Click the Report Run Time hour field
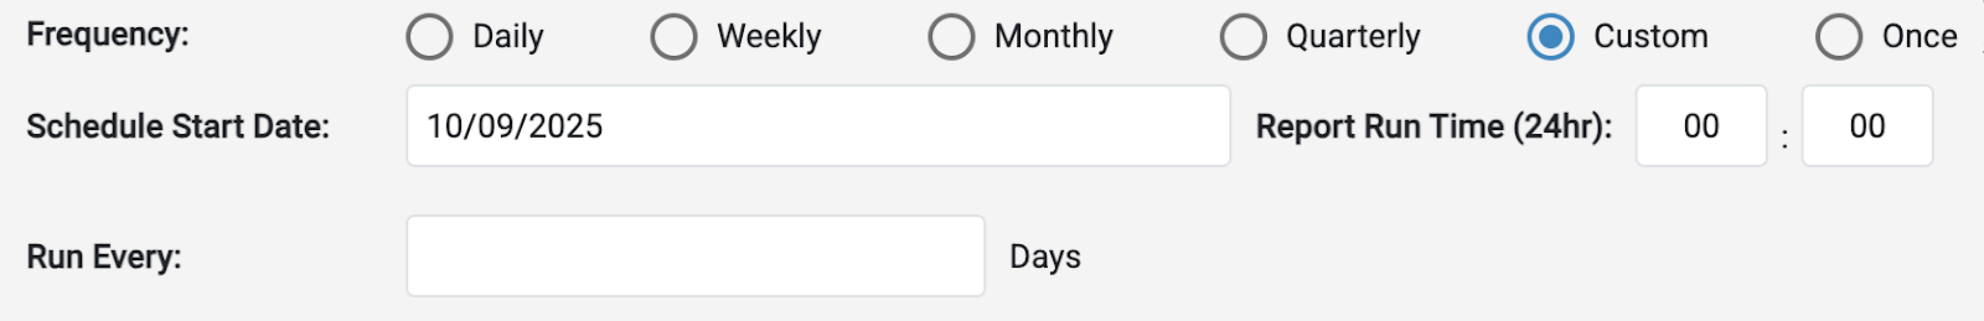 [1701, 125]
